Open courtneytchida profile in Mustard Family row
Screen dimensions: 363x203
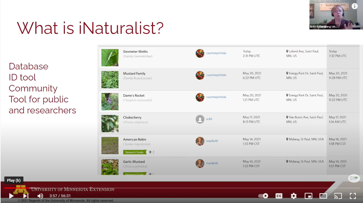coord(216,75)
